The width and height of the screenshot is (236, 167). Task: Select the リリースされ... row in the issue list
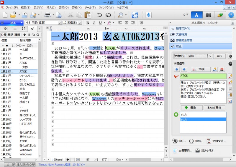pos(19,76)
